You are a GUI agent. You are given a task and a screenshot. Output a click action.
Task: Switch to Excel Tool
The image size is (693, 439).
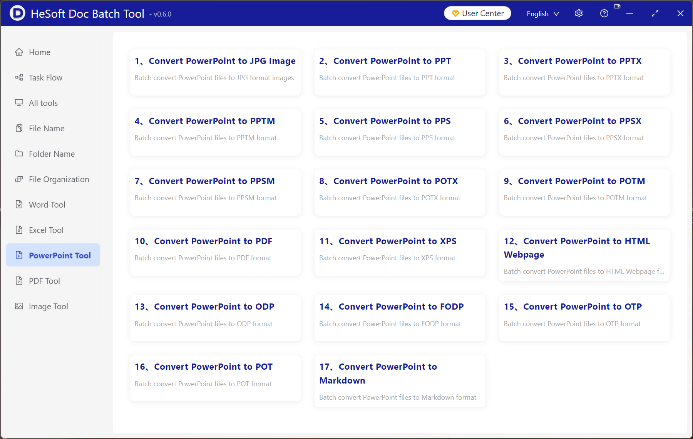pyautogui.click(x=53, y=230)
